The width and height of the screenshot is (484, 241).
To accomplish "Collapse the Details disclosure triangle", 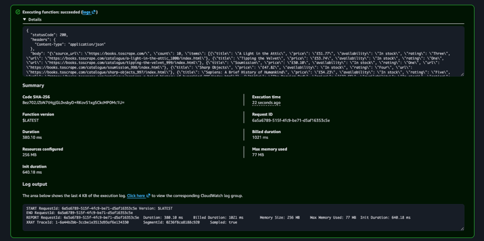I will click(25, 19).
